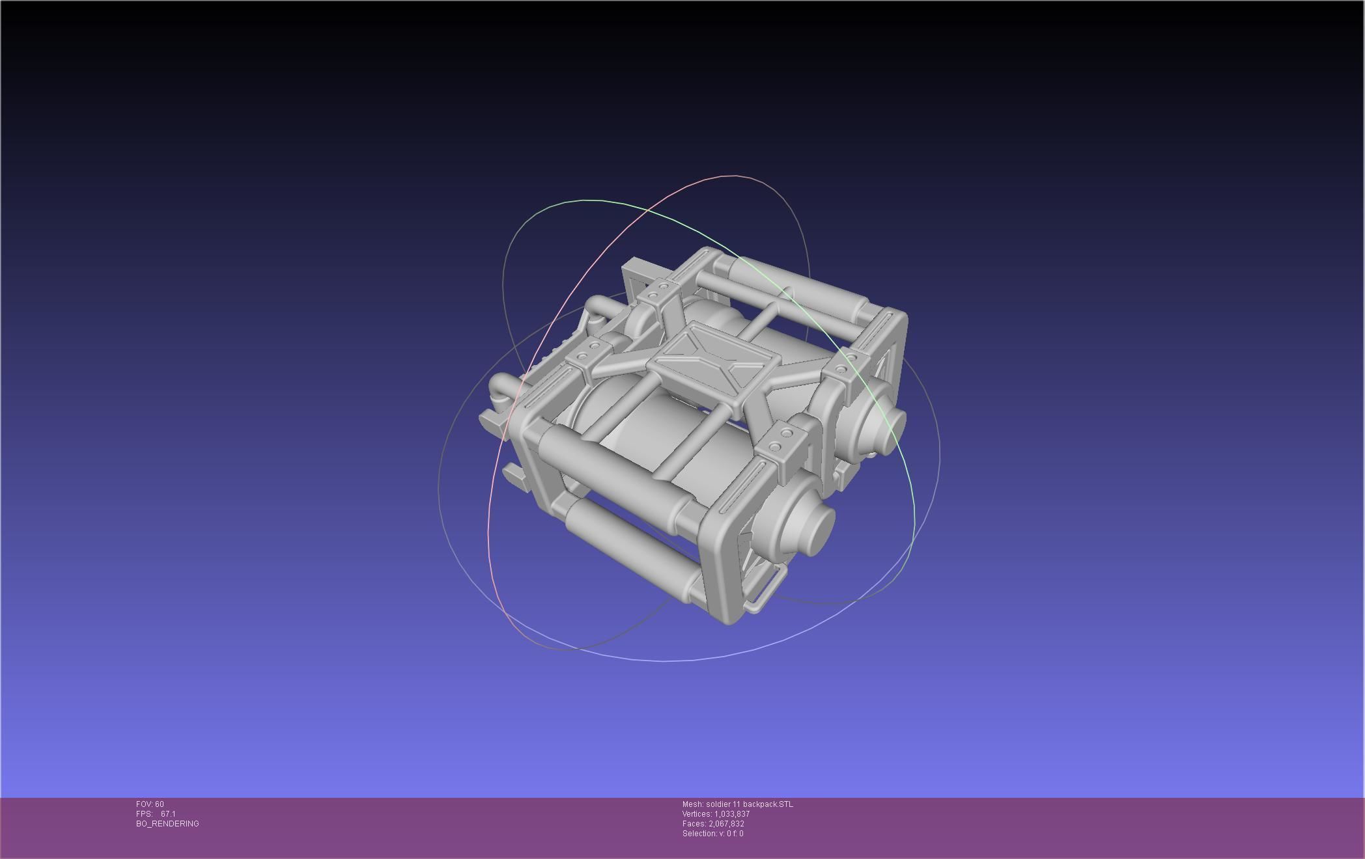Click the FPS counter text
This screenshot has width=1365, height=859.
tap(156, 814)
